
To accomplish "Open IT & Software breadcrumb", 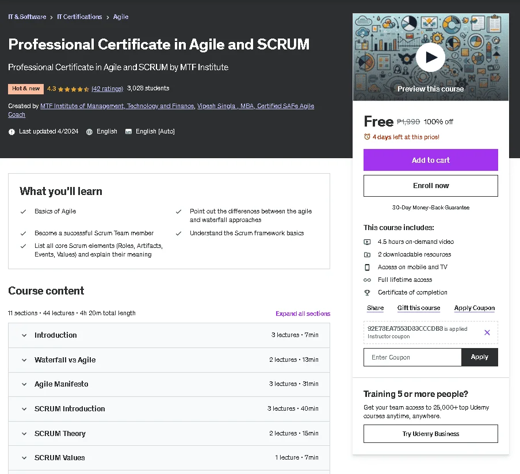I will pyautogui.click(x=27, y=17).
